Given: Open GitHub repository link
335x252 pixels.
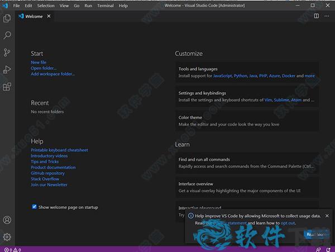Looking at the screenshot, I should point(47,173).
